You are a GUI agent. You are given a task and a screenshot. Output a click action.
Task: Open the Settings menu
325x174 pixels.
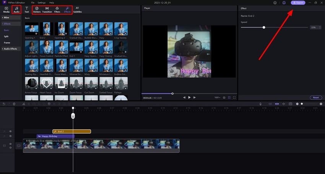[41, 3]
